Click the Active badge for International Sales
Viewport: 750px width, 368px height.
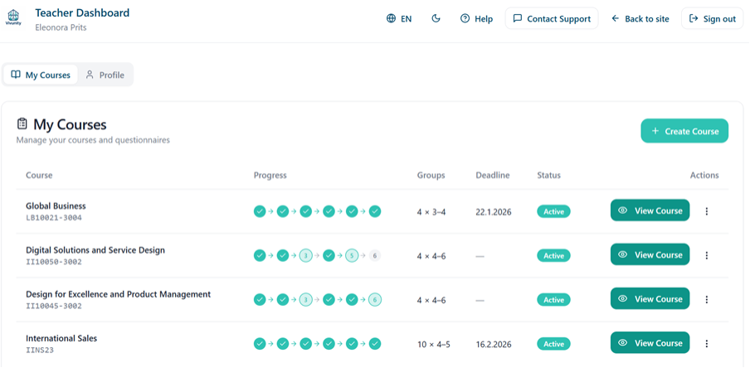point(553,344)
